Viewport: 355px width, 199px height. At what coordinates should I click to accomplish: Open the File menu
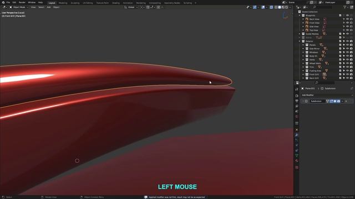coord(8,2)
